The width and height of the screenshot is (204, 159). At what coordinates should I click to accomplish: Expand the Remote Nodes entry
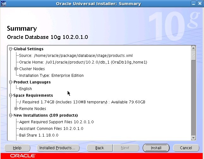click(16, 108)
